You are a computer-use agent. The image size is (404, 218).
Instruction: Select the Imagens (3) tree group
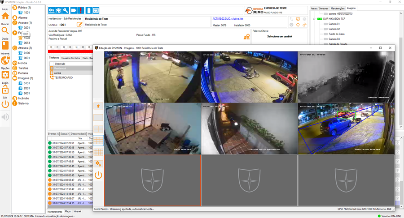(25, 78)
